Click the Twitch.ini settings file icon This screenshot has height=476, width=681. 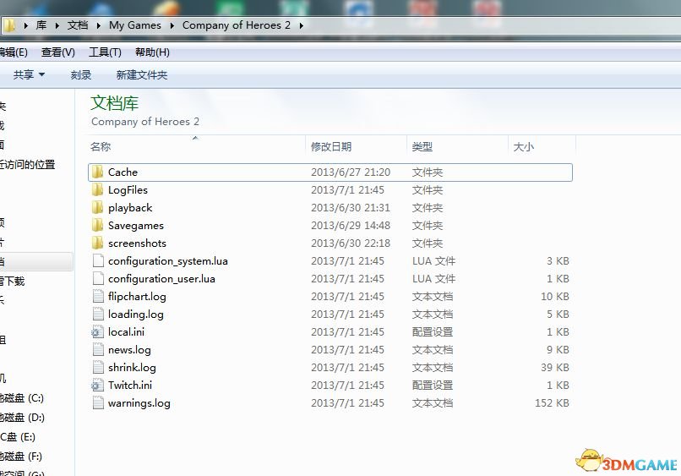pyautogui.click(x=98, y=386)
